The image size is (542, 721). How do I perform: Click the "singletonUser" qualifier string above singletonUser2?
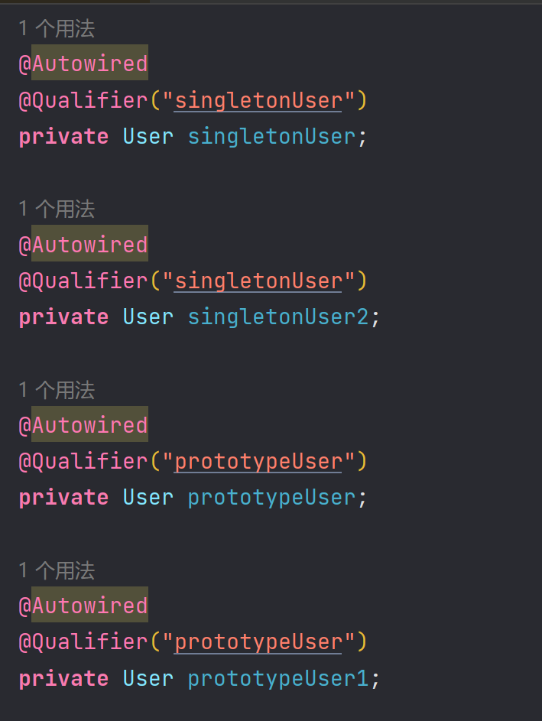(x=258, y=281)
